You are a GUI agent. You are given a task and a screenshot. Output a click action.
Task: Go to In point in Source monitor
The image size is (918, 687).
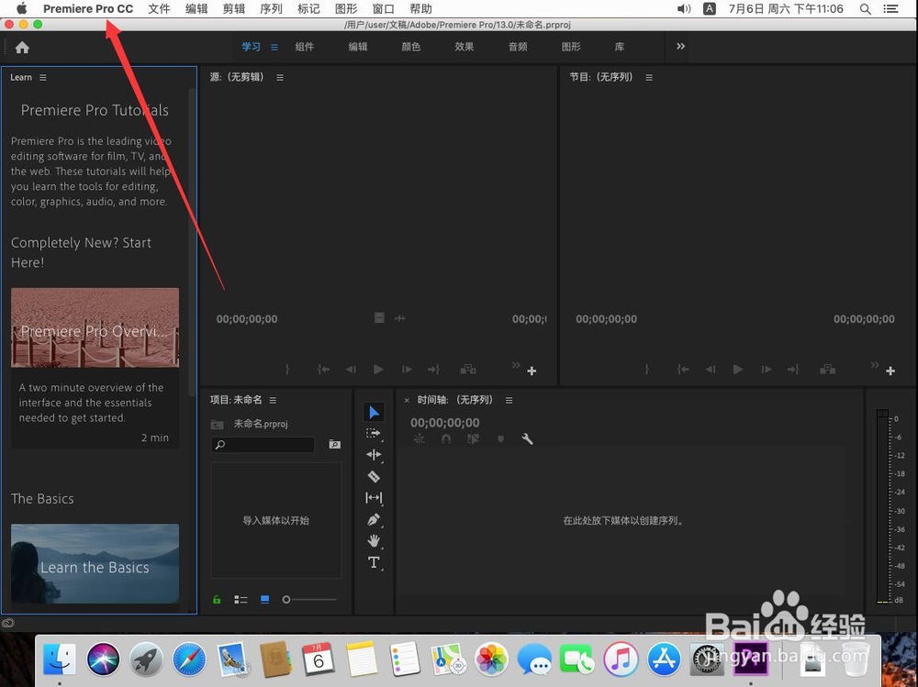(323, 370)
